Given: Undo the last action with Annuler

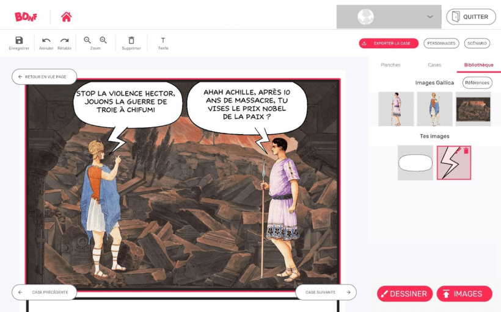Looking at the screenshot, I should click(46, 41).
